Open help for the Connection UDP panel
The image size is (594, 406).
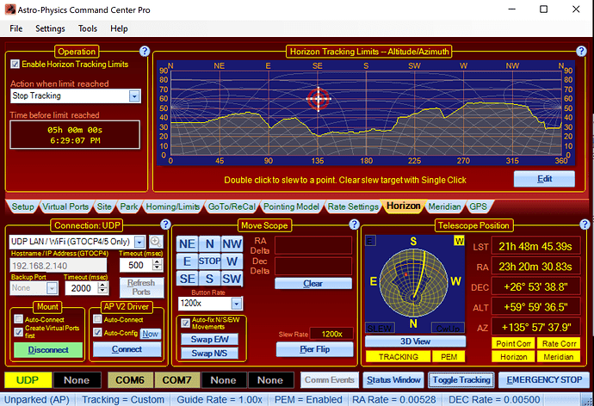tap(165, 225)
